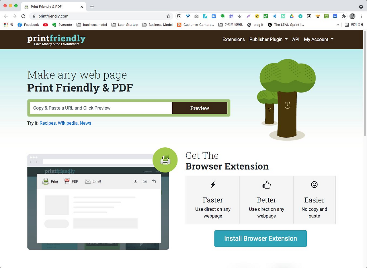
Task: Click the blue mountain extension icon
Action: pos(335,16)
